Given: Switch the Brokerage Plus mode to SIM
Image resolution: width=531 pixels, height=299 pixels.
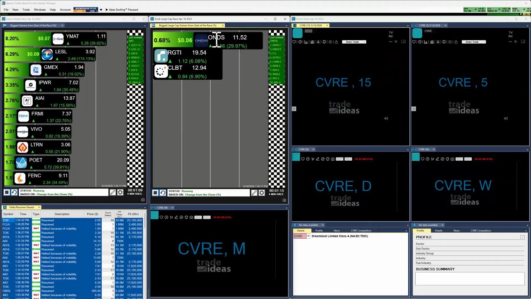Looking at the screenshot, I should (x=92, y=11).
